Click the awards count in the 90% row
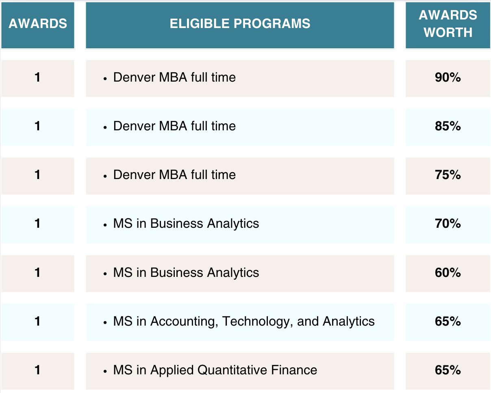 coord(38,77)
